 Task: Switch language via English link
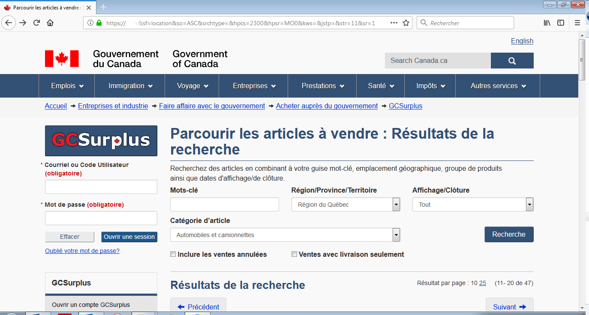click(x=522, y=41)
